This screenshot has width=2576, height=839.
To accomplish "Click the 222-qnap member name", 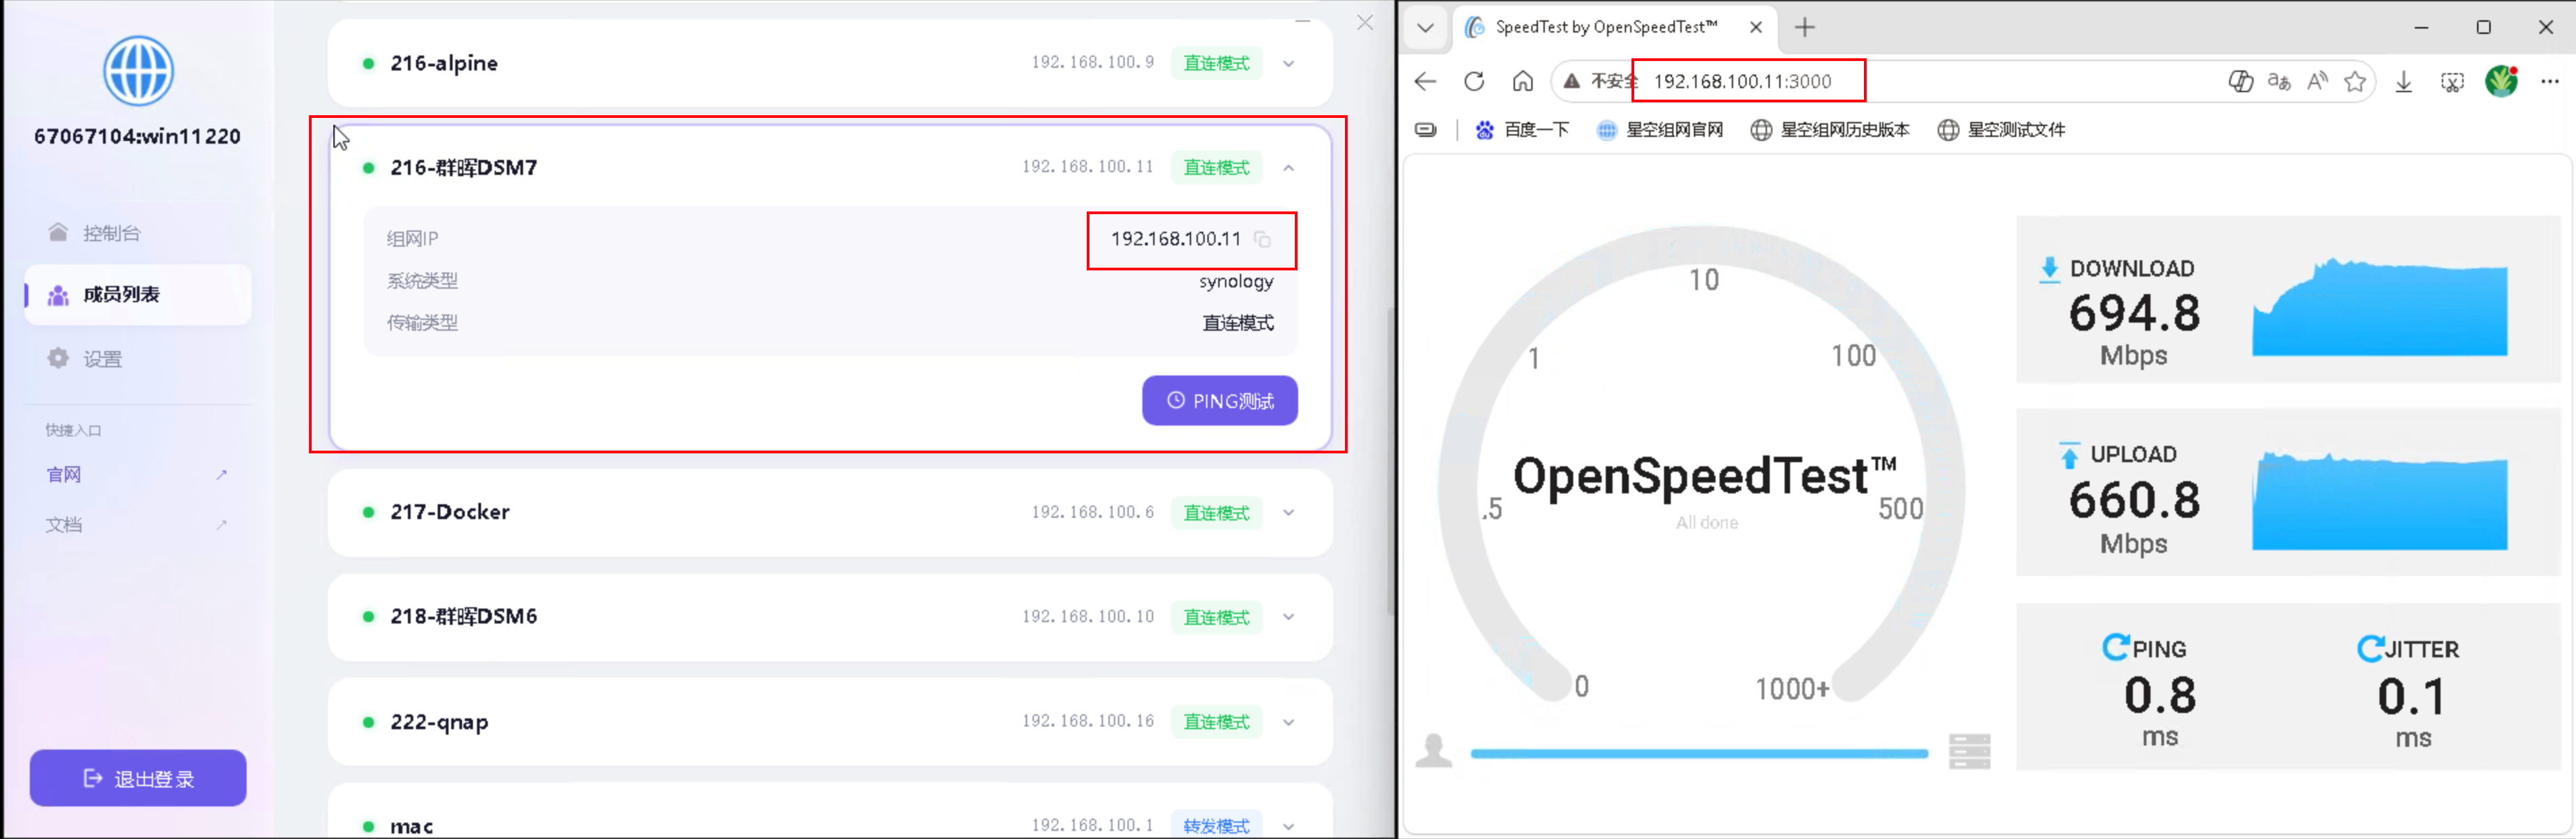I will (x=439, y=722).
